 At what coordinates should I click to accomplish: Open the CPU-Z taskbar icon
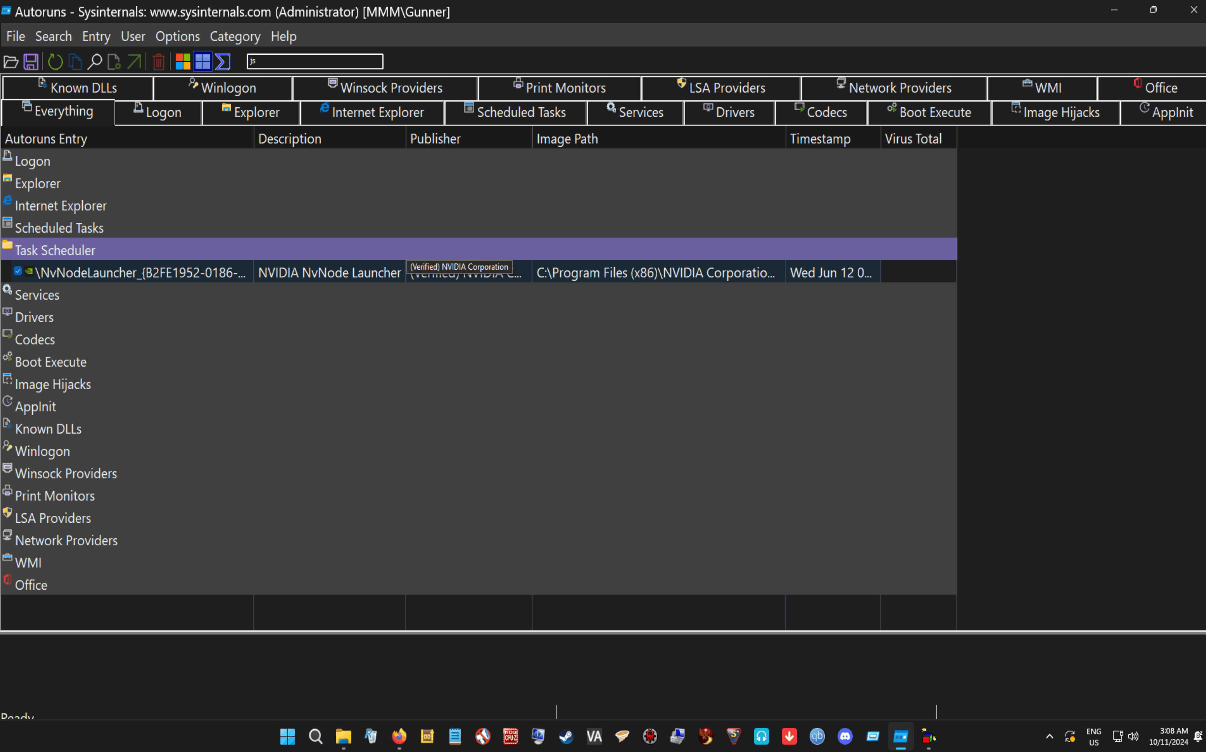coord(511,736)
